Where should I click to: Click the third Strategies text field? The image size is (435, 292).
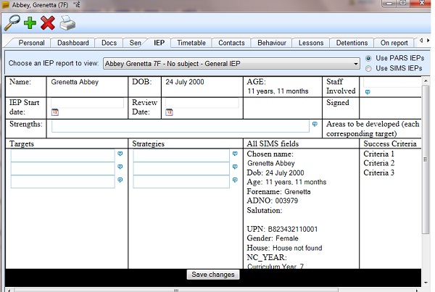[181, 182]
